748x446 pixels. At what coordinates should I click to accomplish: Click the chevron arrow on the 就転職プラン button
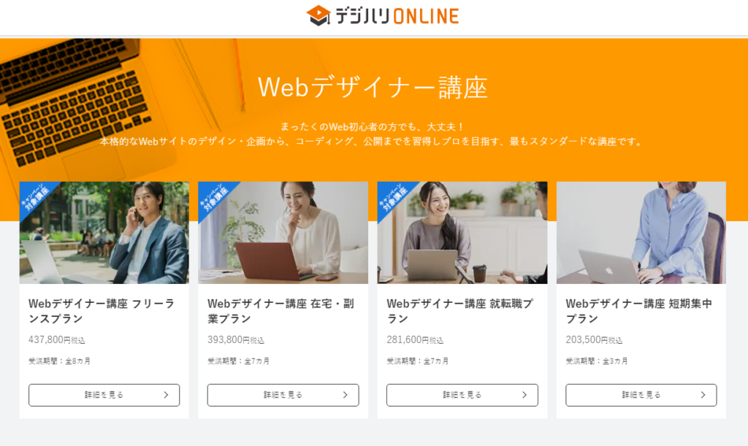click(x=524, y=395)
